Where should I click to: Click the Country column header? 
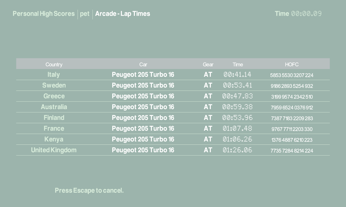[x=54, y=64]
